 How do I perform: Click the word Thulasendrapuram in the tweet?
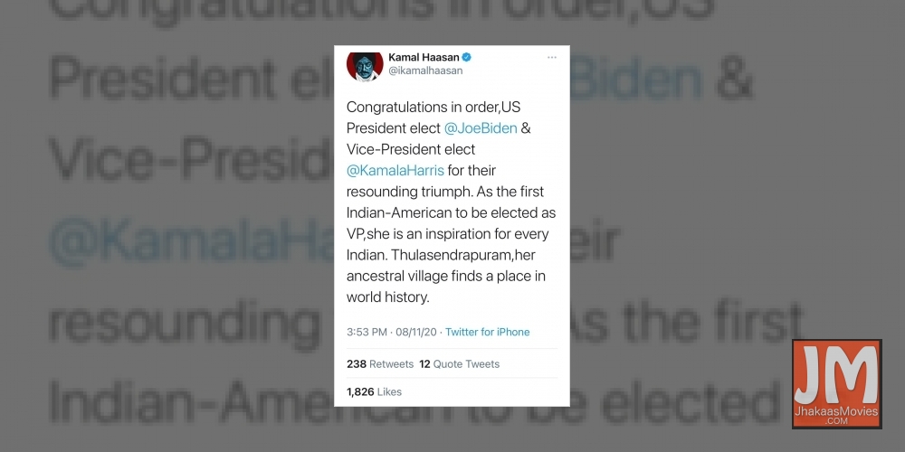pyautogui.click(x=438, y=254)
